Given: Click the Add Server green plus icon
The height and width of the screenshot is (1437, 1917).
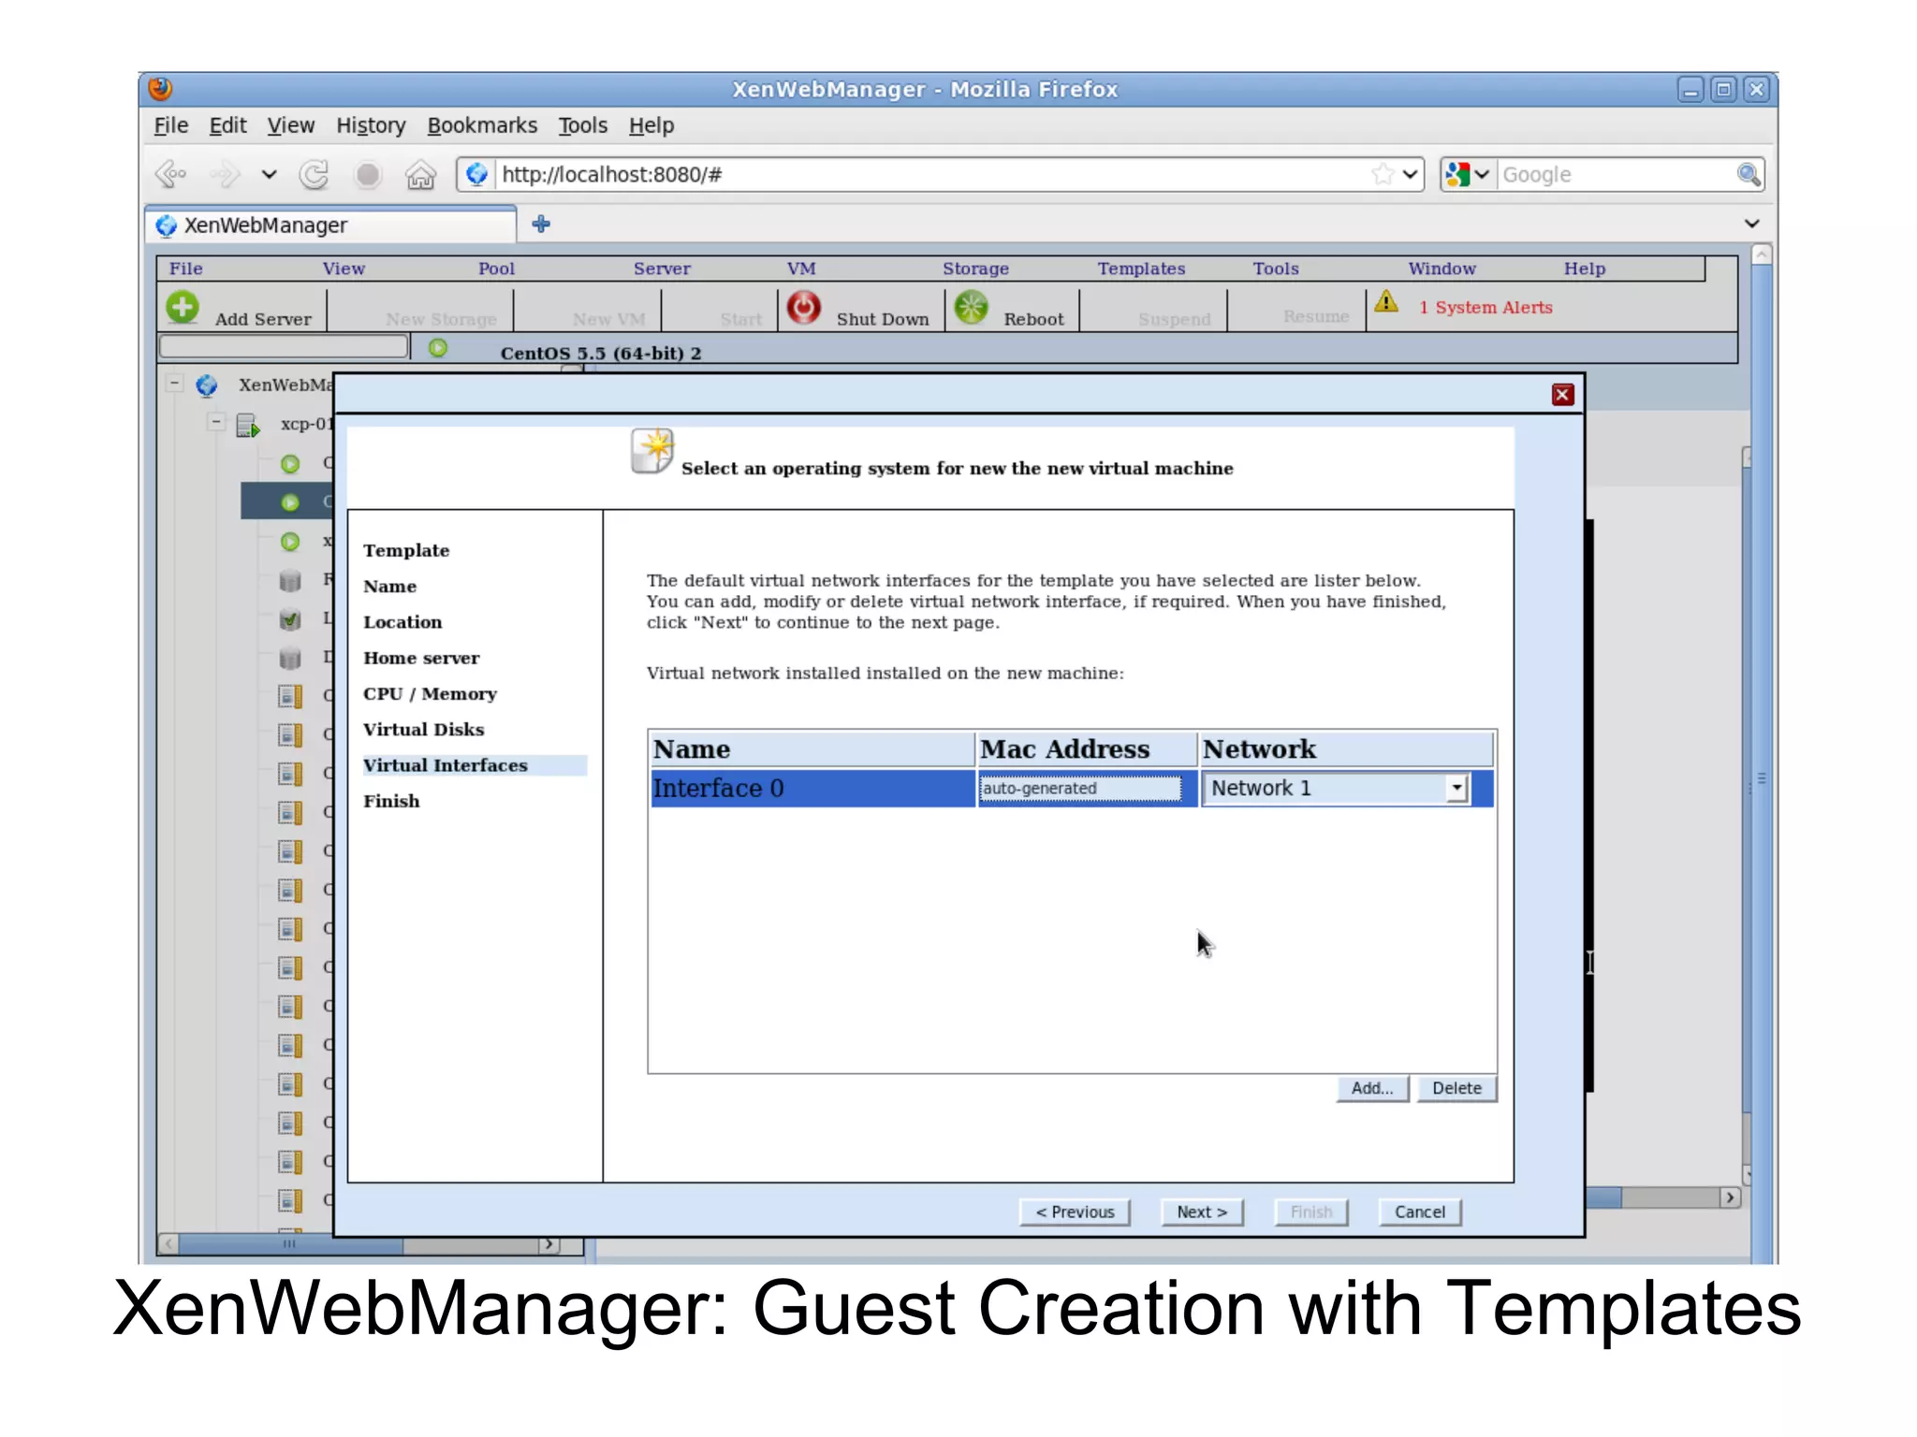Looking at the screenshot, I should coord(183,307).
